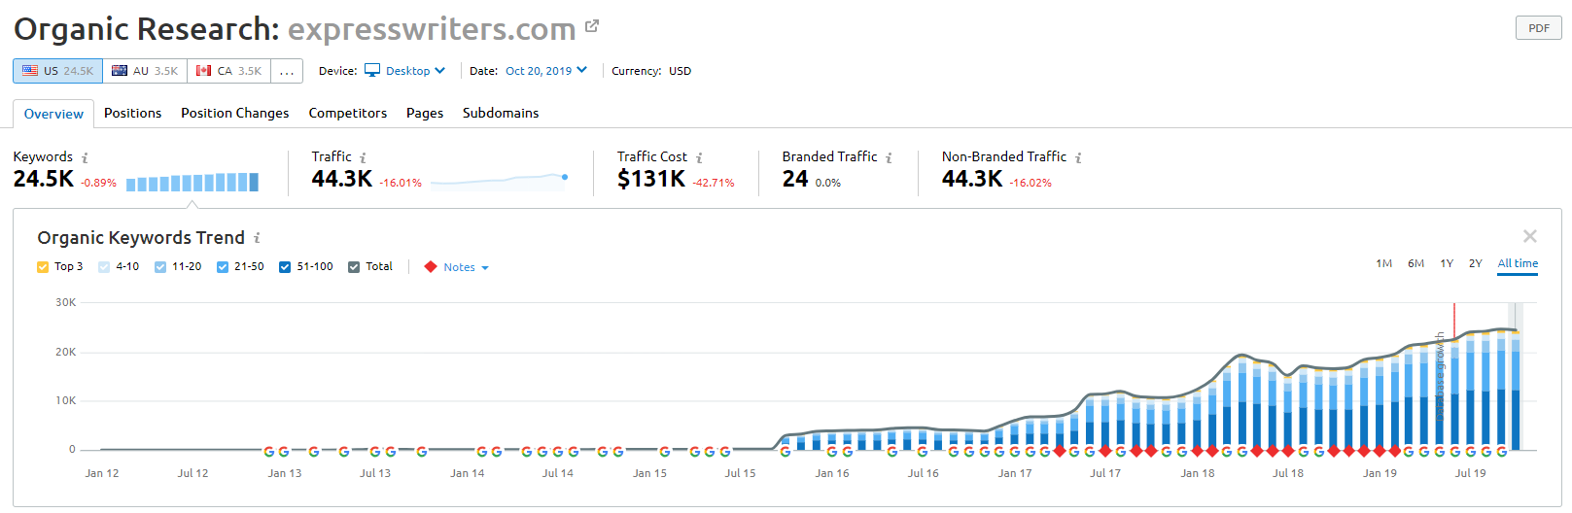Click the keywords mini bar chart
Screen dimensions: 1572x513
[192, 182]
